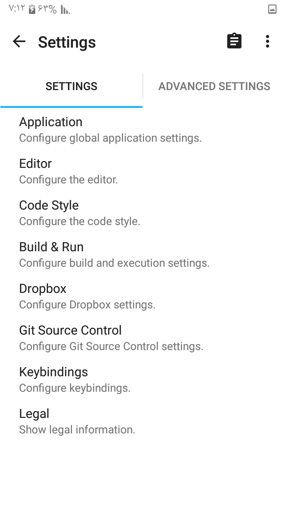Tap the Settings page title

click(x=67, y=42)
